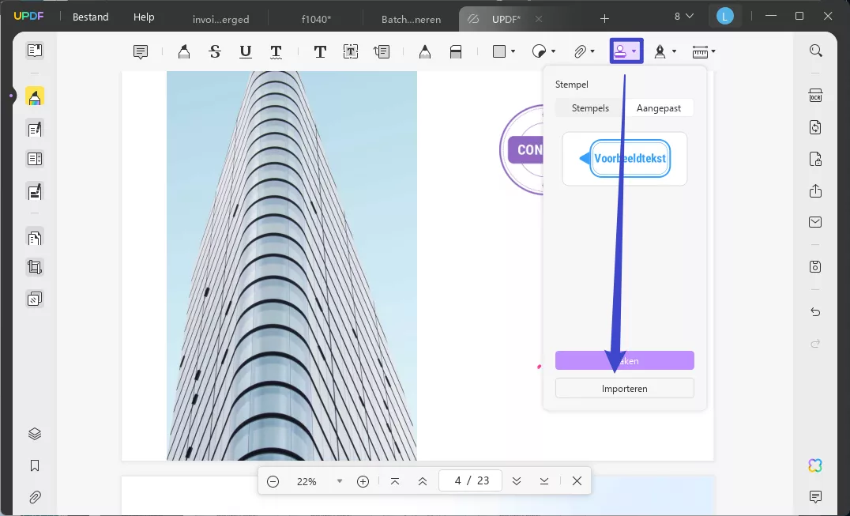The height and width of the screenshot is (516, 850).
Task: Switch to the Aangepast tab in the Stempel panel
Action: [x=660, y=107]
